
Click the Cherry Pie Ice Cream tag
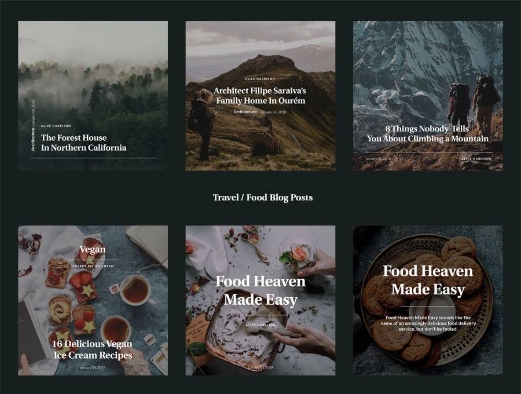pos(93,266)
